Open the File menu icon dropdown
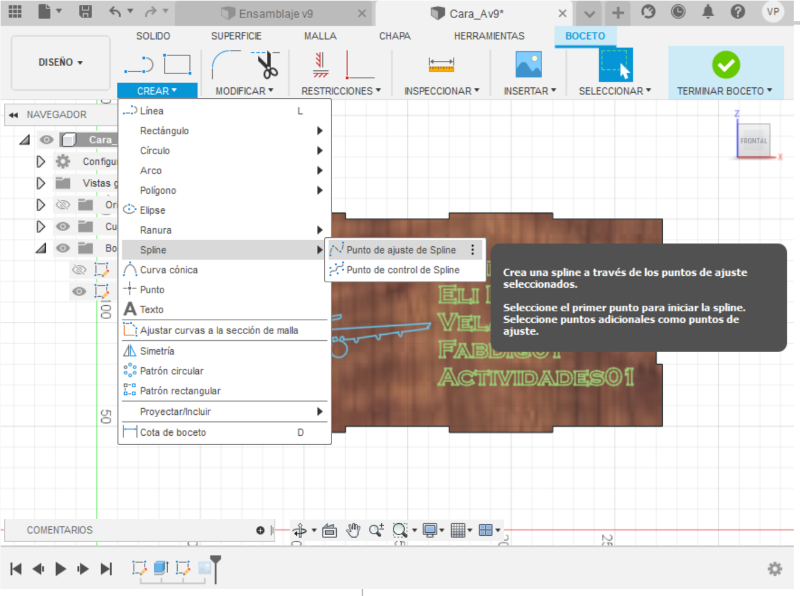Image resolution: width=800 pixels, height=596 pixels. coord(49,11)
